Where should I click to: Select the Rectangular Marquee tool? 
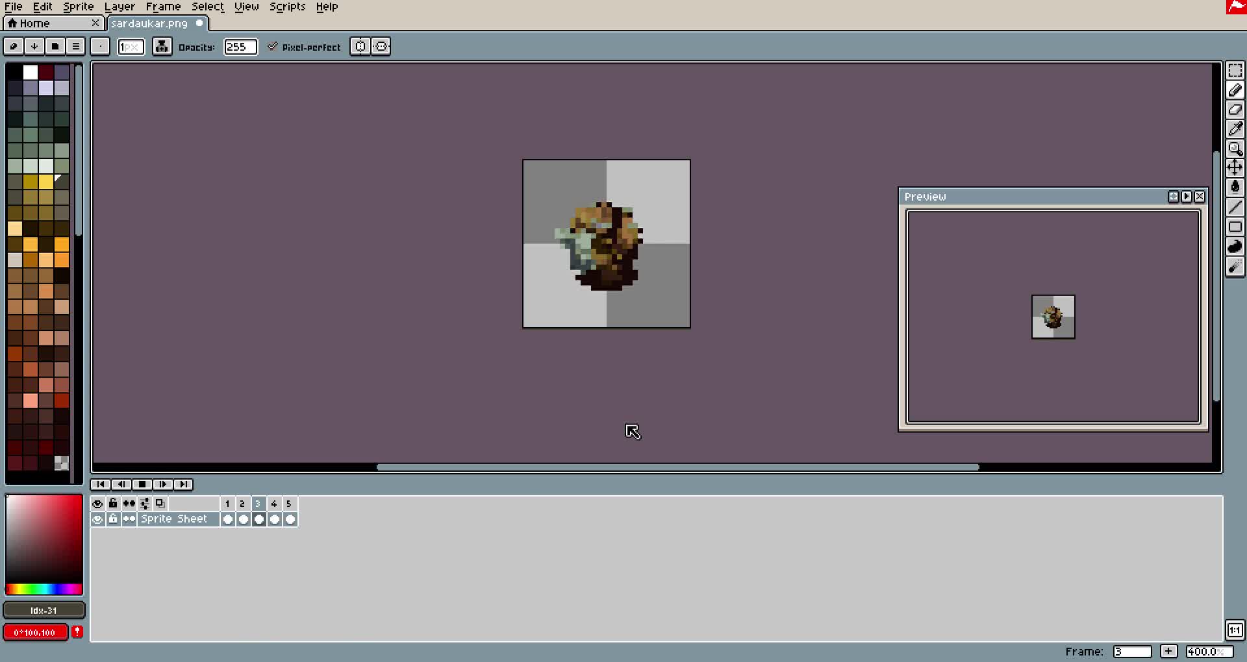(x=1236, y=71)
